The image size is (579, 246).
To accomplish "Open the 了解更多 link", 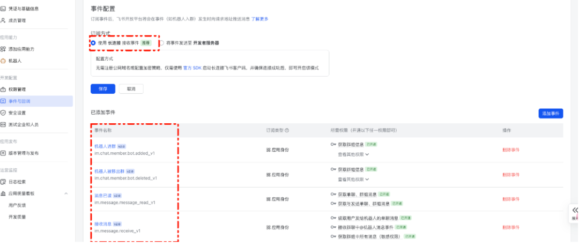I will pos(260,19).
